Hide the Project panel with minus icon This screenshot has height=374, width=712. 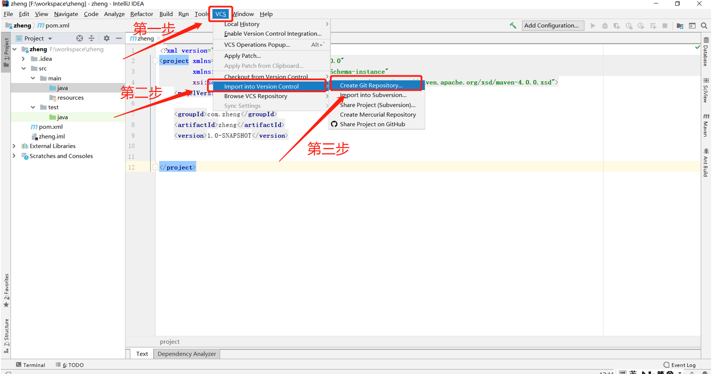pyautogui.click(x=119, y=38)
